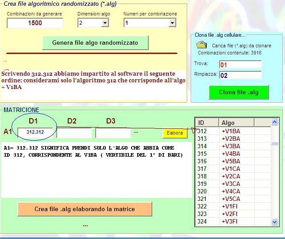Select the Combinazioni da generare field showing 1500

pos(35,23)
